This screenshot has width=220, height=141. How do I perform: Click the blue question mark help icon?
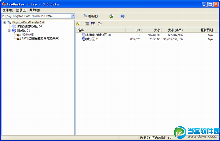122,16
